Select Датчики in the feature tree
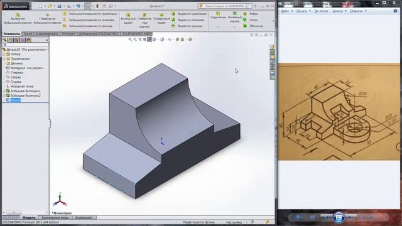Screen dimensions: 402x226 tap(14, 63)
